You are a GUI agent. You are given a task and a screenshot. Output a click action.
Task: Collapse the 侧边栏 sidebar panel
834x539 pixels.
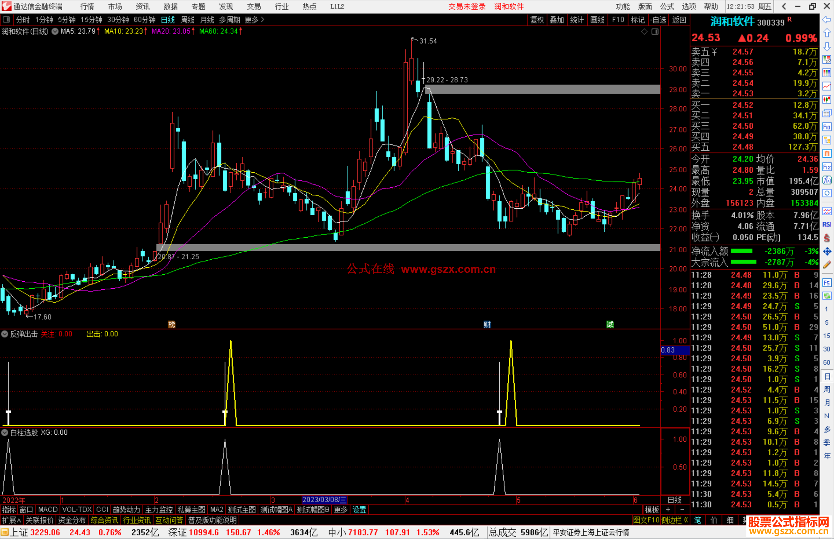point(675,520)
